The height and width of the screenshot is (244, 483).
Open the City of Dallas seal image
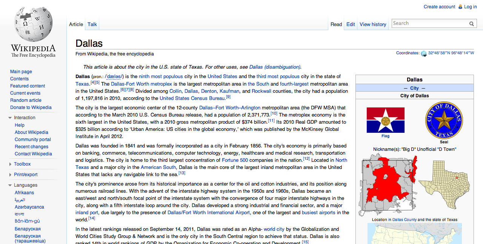click(444, 120)
